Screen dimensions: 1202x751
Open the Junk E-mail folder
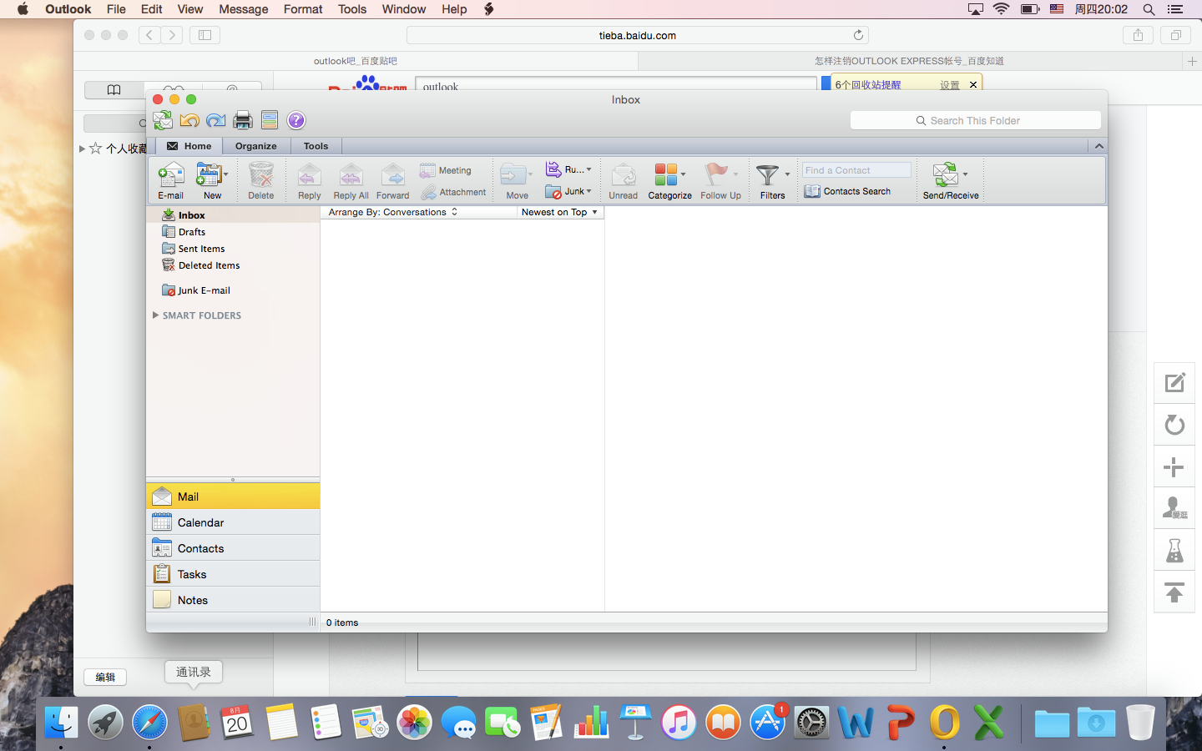pos(233,290)
